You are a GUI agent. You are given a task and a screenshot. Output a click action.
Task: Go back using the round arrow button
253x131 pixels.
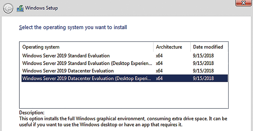tap(8, 8)
